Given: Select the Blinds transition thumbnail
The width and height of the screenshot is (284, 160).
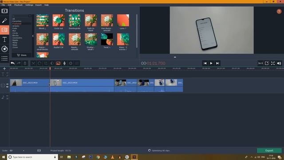Looking at the screenshot, I should pyautogui.click(x=43, y=20).
